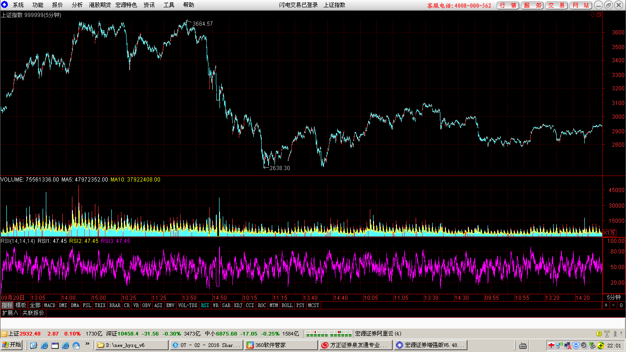Switch indicator to BOLL

click(x=287, y=305)
